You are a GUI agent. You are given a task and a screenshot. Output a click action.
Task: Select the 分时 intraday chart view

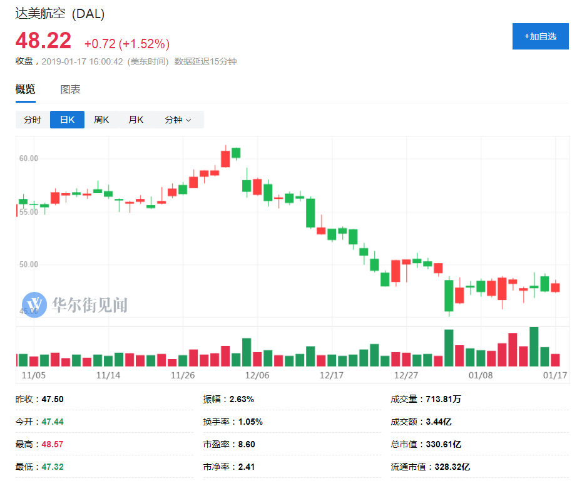click(33, 120)
